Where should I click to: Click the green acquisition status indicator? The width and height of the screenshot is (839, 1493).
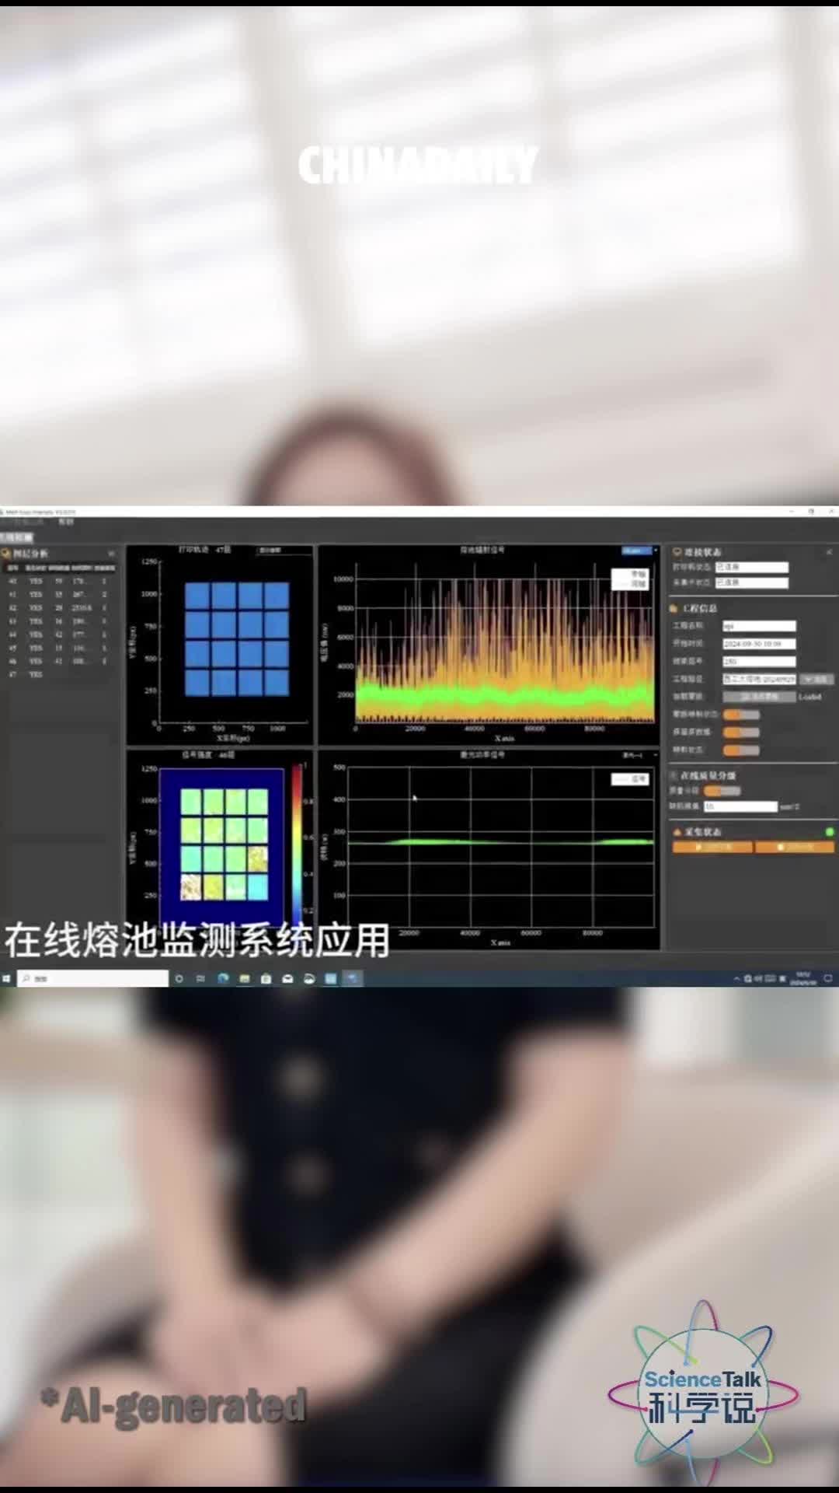pyautogui.click(x=830, y=831)
